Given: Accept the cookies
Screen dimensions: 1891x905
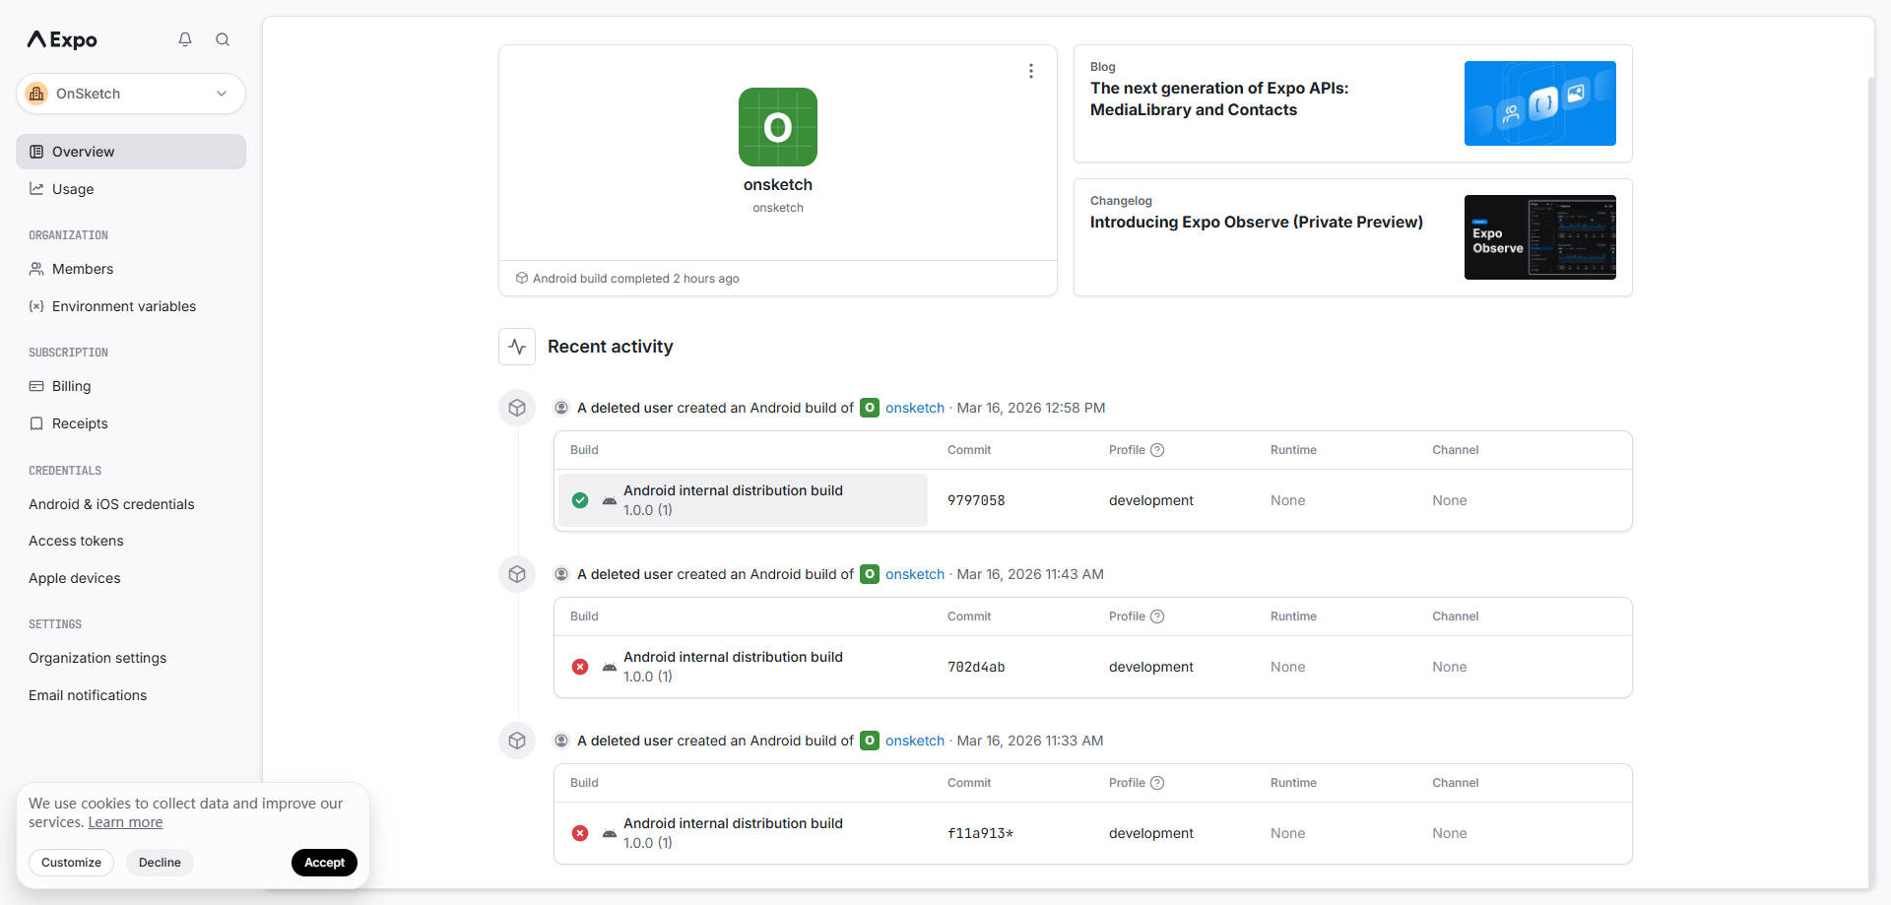Looking at the screenshot, I should coord(324,863).
